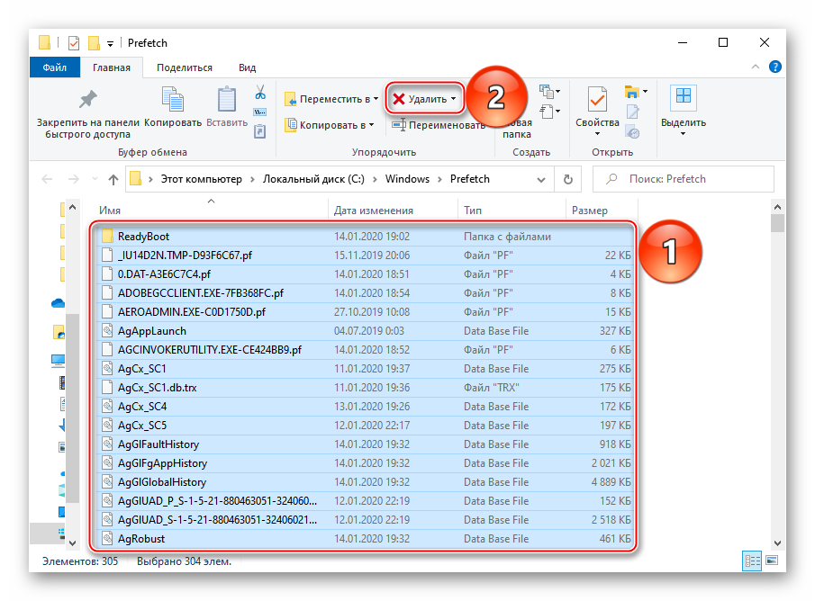Expand the address bar history dropdown arrow
The height and width of the screenshot is (601, 815).
click(548, 179)
